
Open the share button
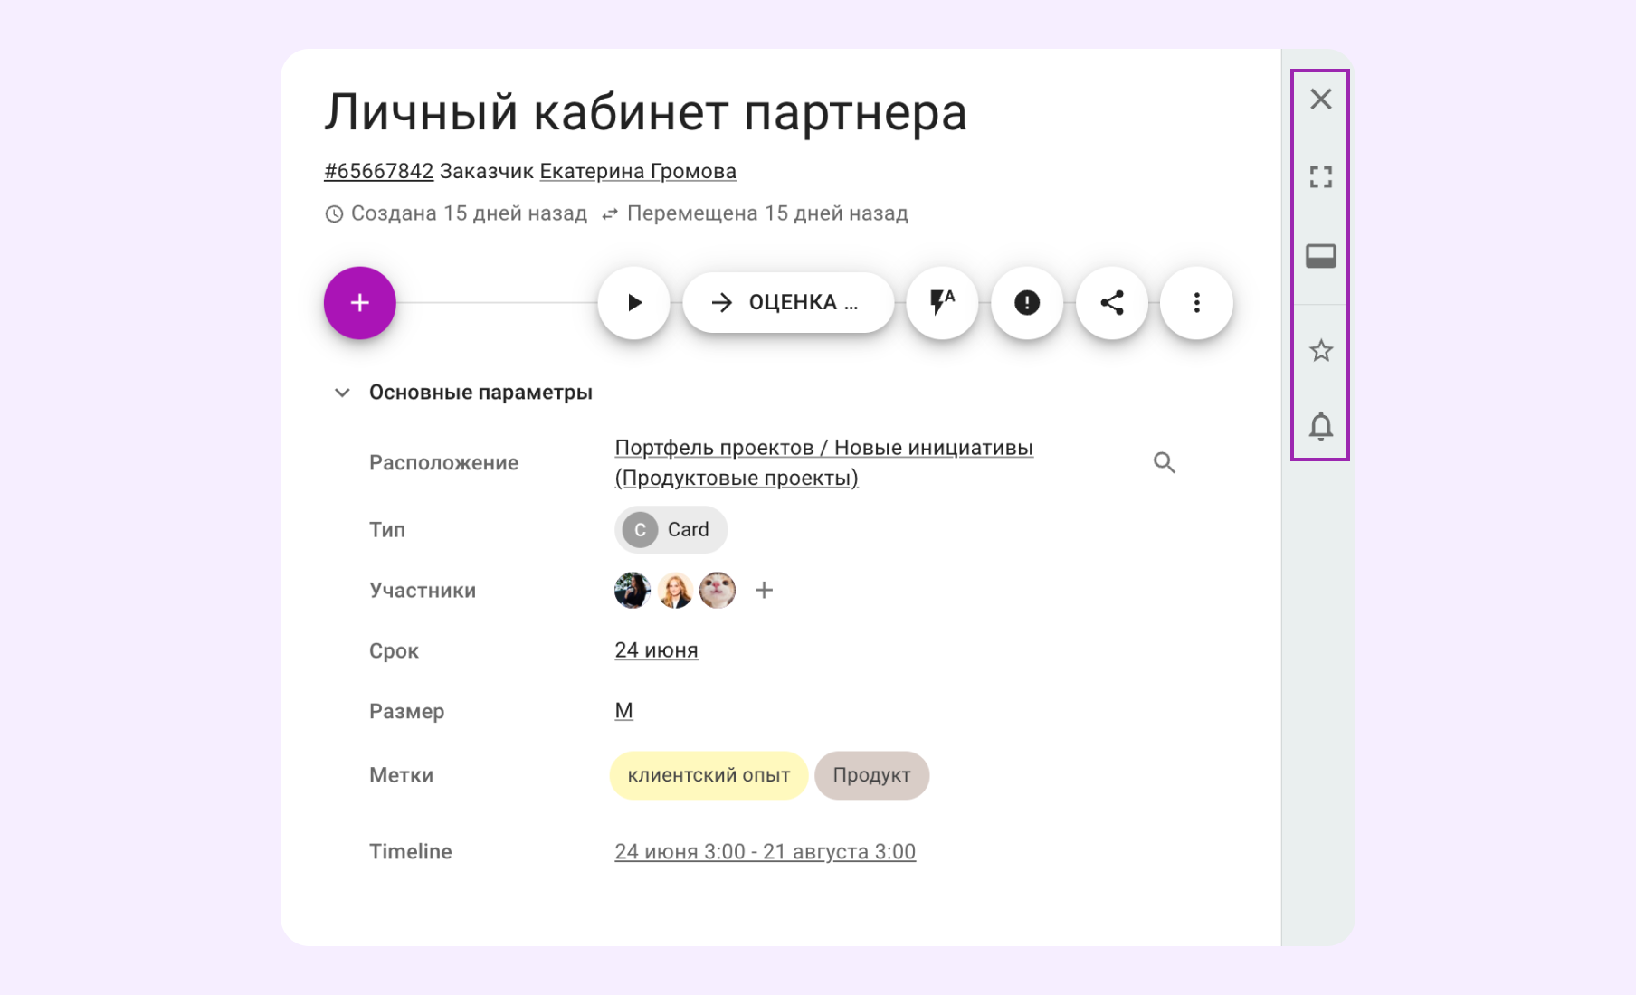1112,303
